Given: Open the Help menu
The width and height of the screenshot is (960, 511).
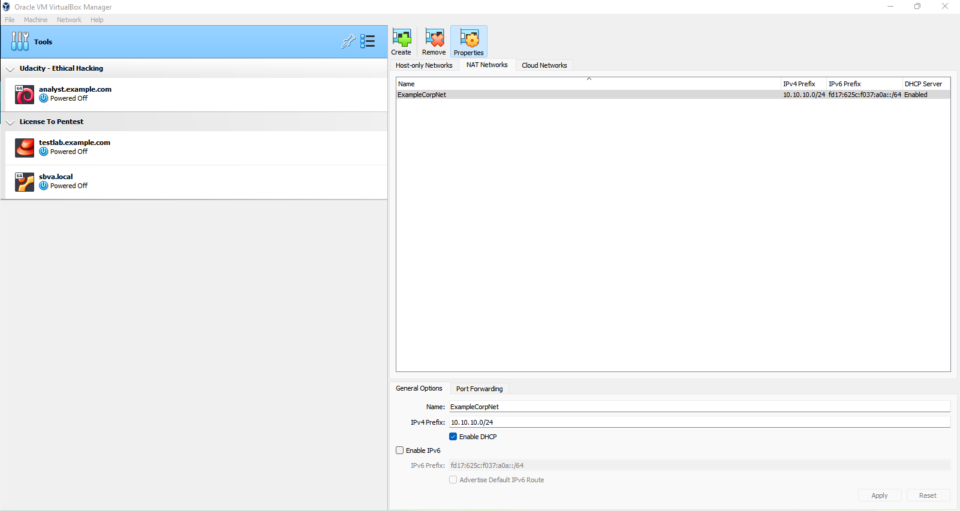Looking at the screenshot, I should click(97, 20).
